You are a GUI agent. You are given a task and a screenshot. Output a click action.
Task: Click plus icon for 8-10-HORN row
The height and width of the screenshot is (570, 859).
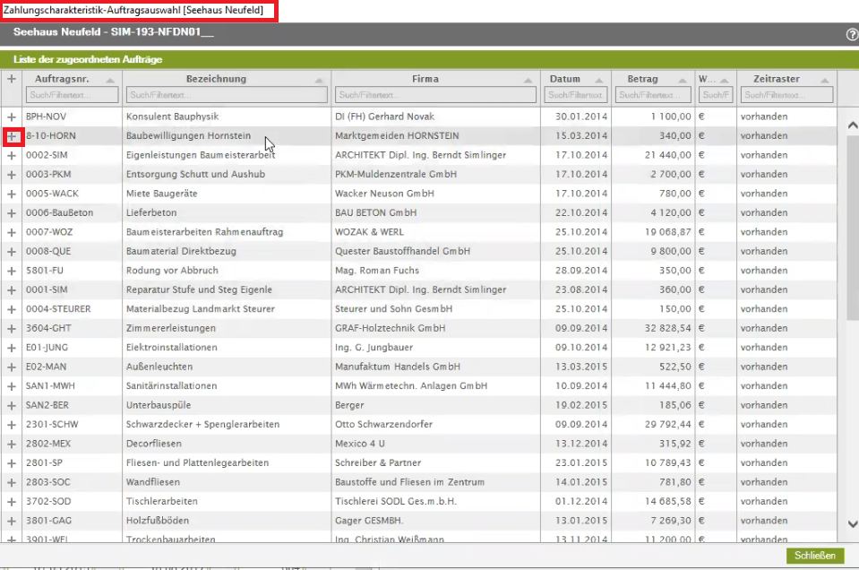(12, 136)
